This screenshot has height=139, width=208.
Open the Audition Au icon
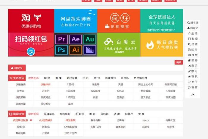coord(90,39)
